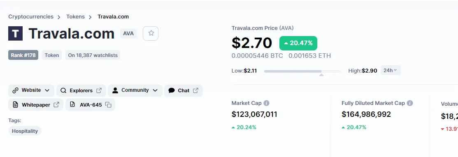Click the On 18,387 watchlists badge
Screen dimensions: 458x157
tap(93, 55)
